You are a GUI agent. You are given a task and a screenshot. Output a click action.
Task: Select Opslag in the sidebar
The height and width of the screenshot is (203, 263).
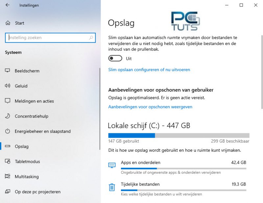22,147
